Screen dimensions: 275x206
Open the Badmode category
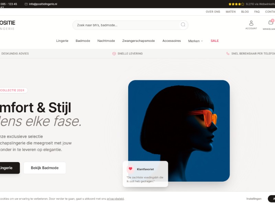[x=83, y=41]
